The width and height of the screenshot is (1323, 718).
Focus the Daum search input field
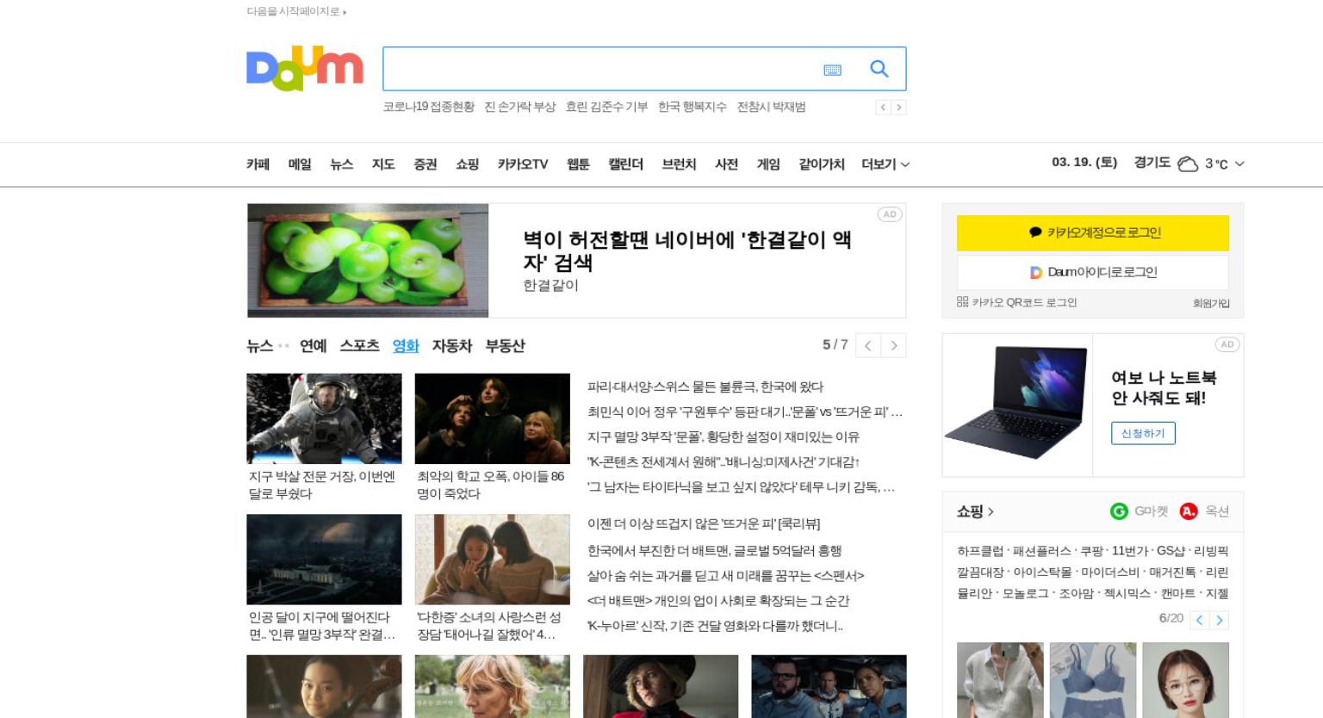click(x=603, y=69)
